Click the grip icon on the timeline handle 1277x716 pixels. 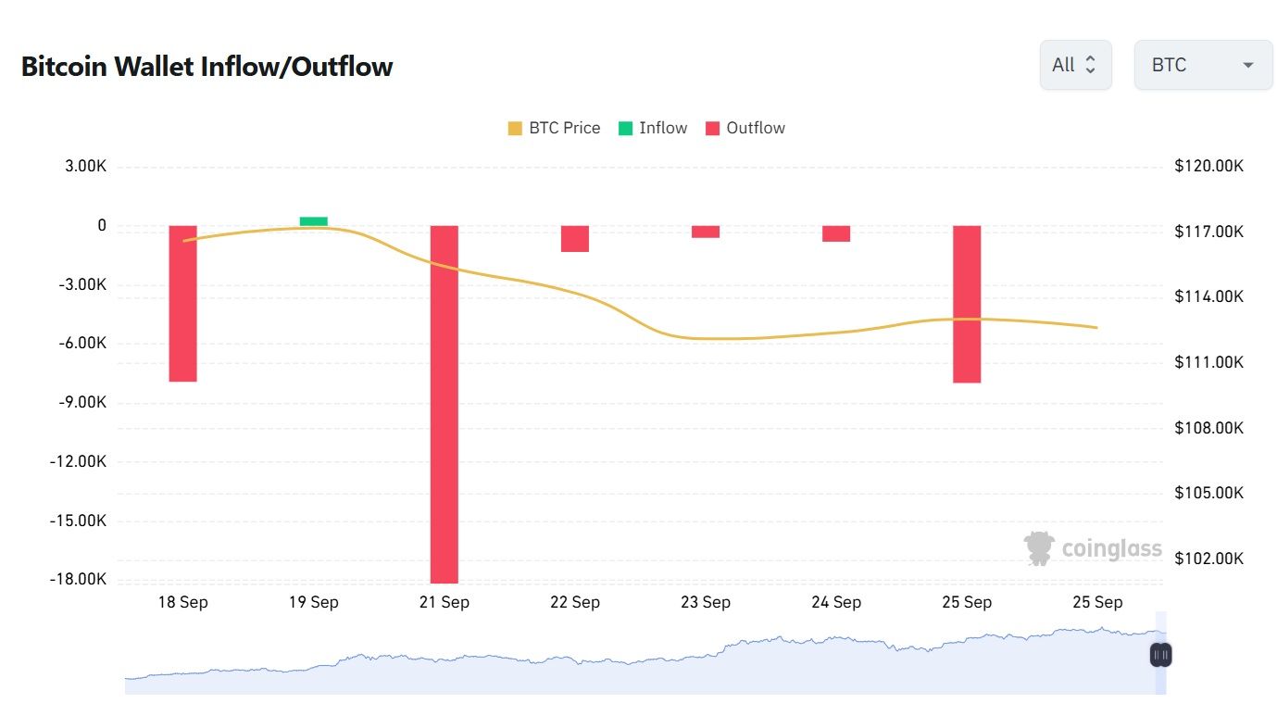point(1159,654)
